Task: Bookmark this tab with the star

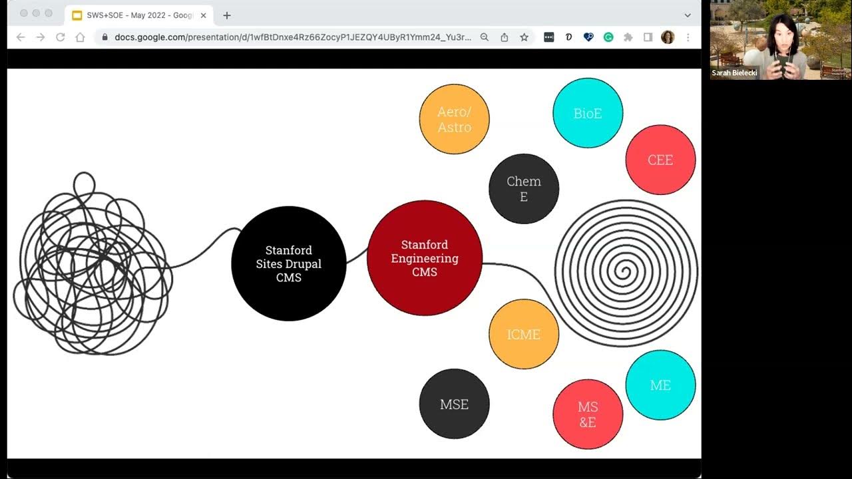Action: (x=525, y=37)
